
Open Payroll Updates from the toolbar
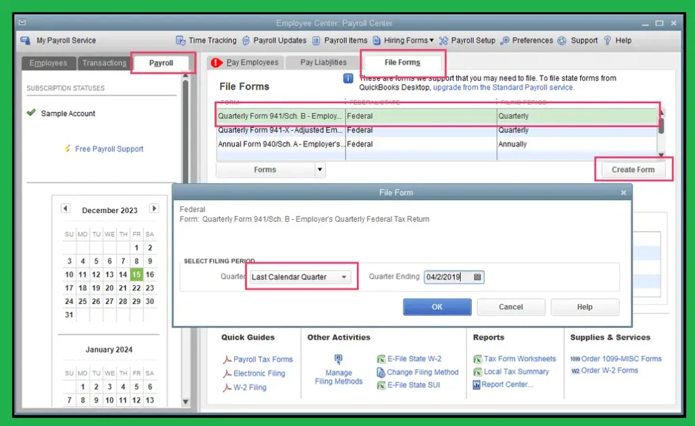click(246, 41)
